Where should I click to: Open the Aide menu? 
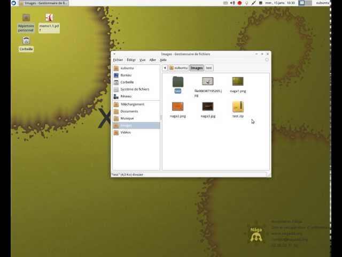point(163,60)
